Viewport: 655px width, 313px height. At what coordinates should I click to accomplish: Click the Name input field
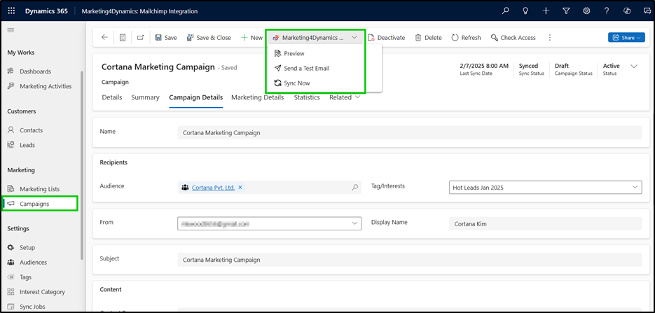pyautogui.click(x=409, y=133)
